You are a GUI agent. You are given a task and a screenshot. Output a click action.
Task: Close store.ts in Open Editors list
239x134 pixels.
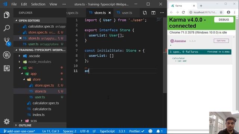[20, 38]
